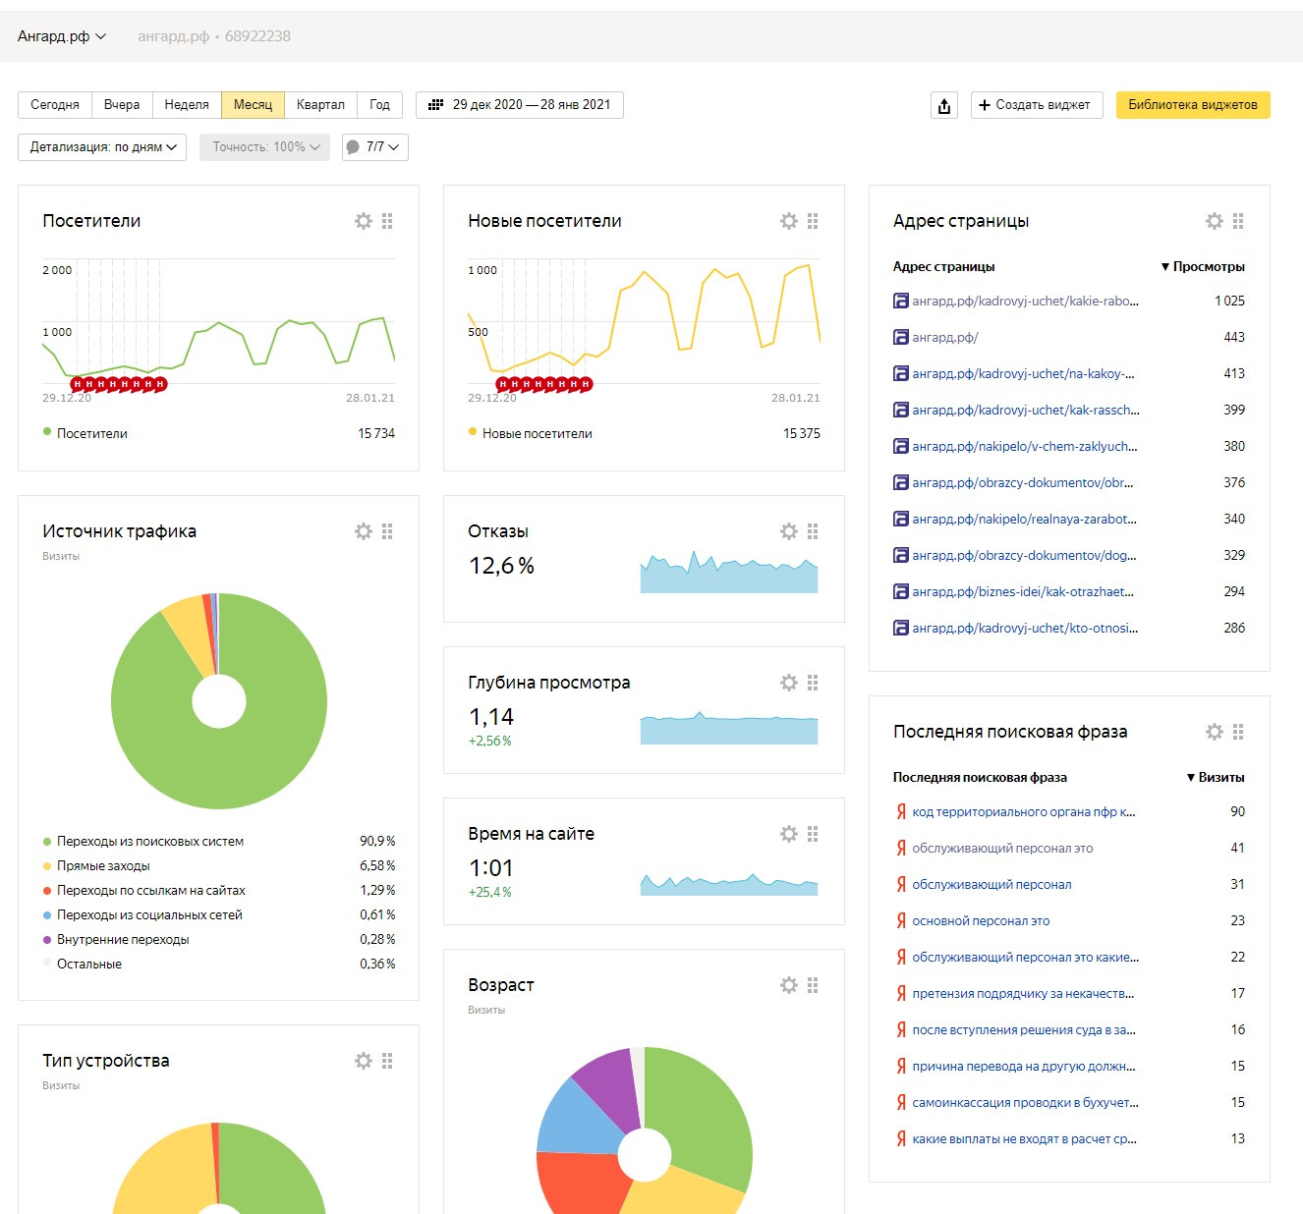The height and width of the screenshot is (1214, 1303).
Task: Expand the Детализация: по дням dropdown
Action: pos(102,147)
